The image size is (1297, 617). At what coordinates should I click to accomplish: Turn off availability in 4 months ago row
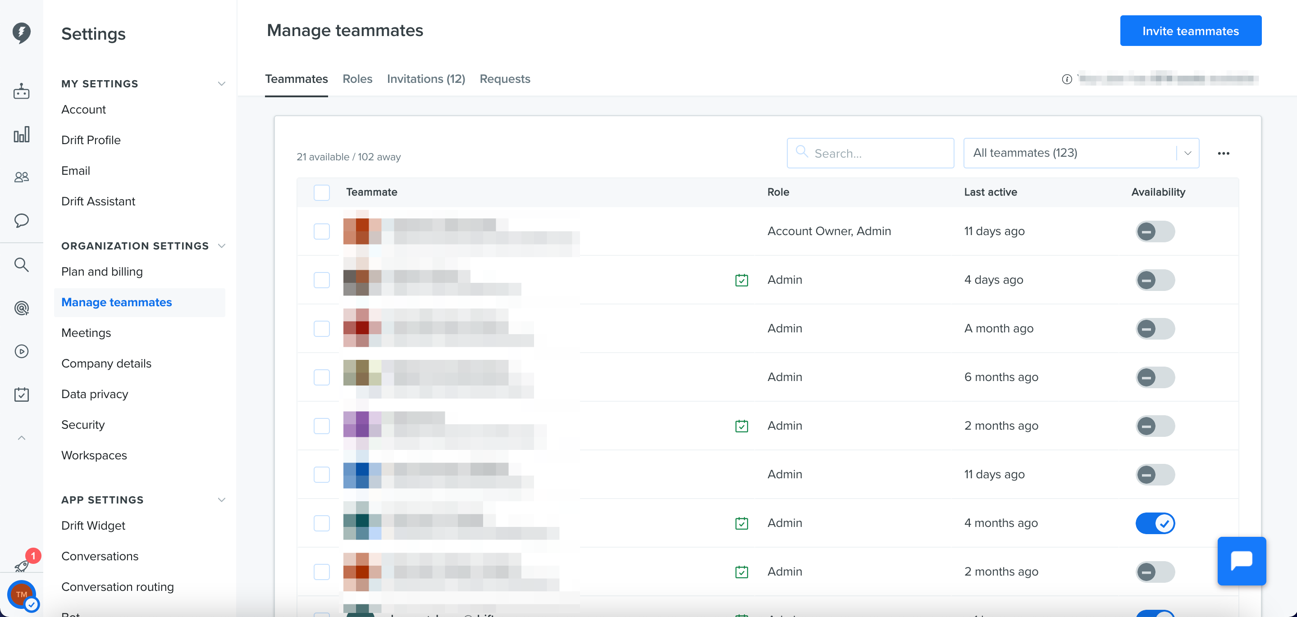click(1155, 523)
